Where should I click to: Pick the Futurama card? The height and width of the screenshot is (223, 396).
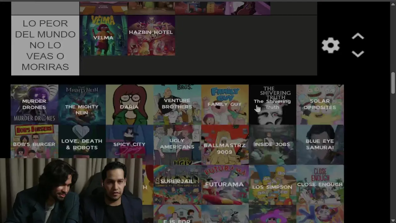click(x=225, y=185)
